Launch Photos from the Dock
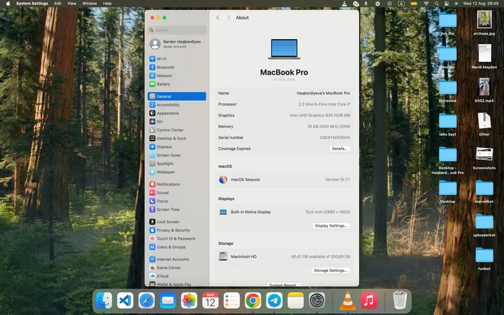The width and height of the screenshot is (504, 315). (x=189, y=301)
